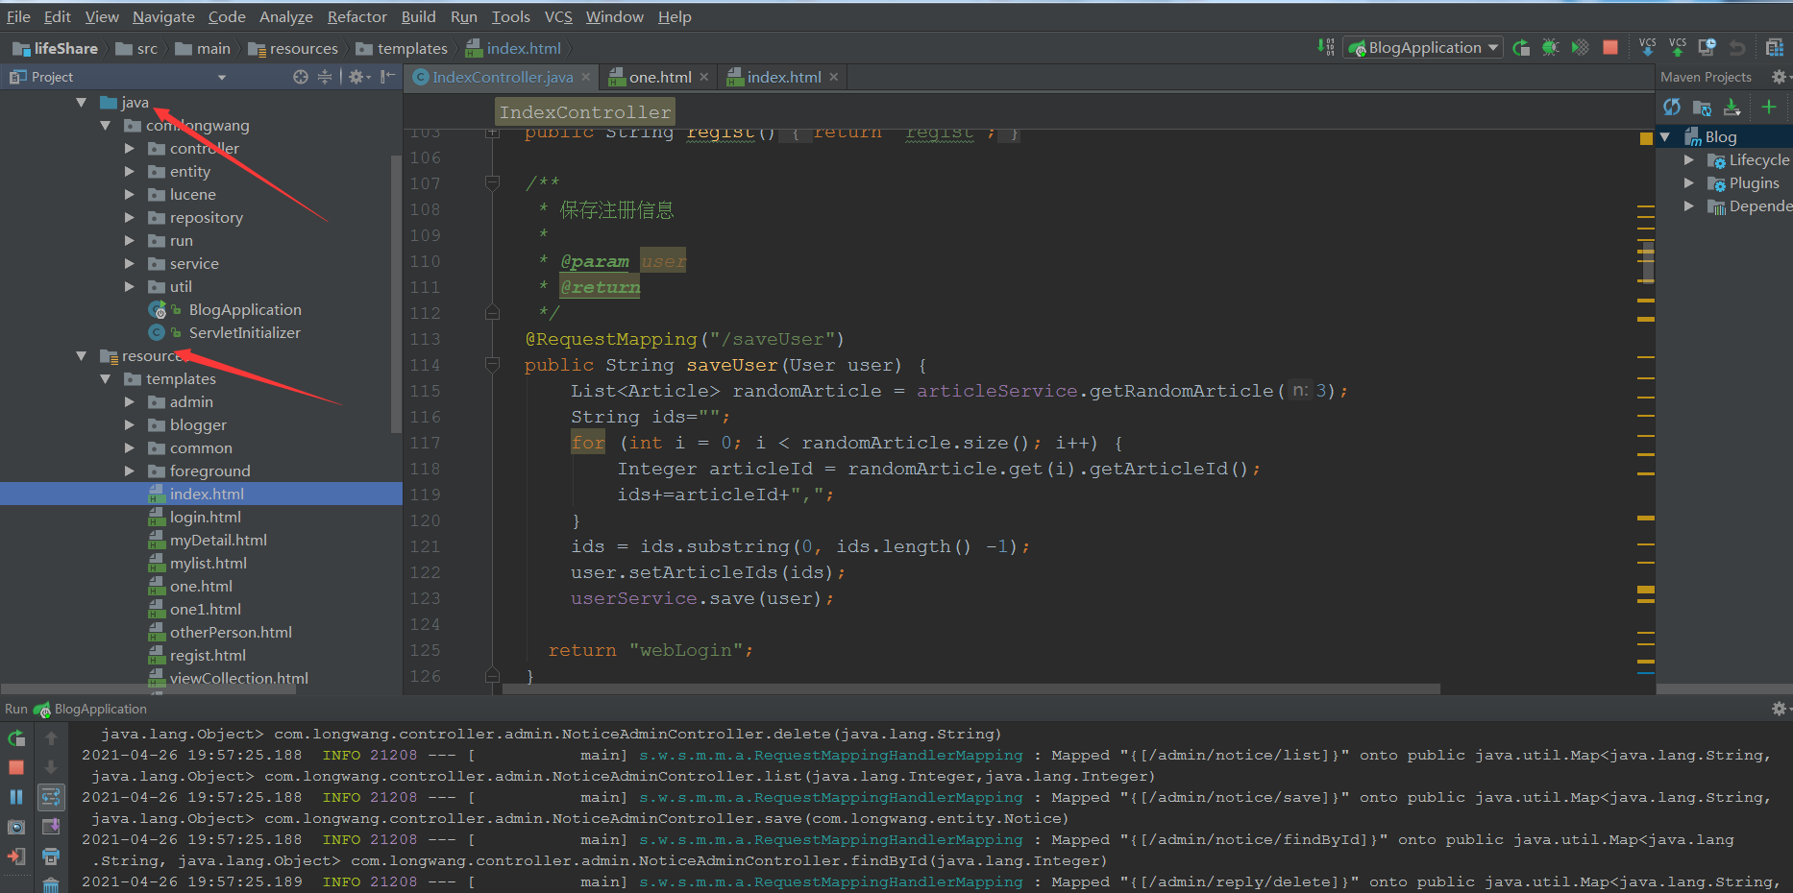The height and width of the screenshot is (893, 1793).
Task: Clear the run console using trash icon
Action: pos(51,883)
